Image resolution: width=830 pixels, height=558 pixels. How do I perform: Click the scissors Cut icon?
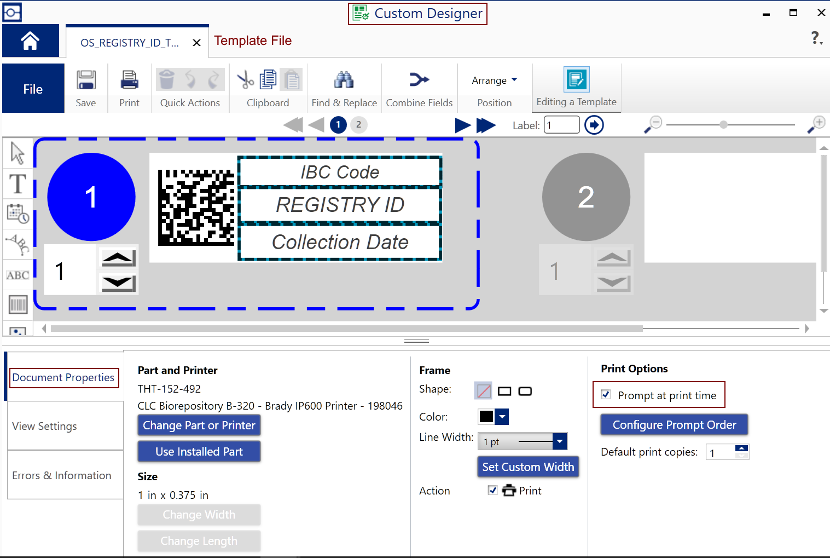[245, 80]
